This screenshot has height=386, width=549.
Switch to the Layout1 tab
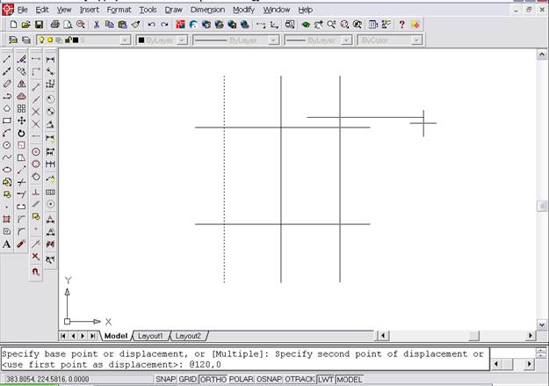[150, 336]
